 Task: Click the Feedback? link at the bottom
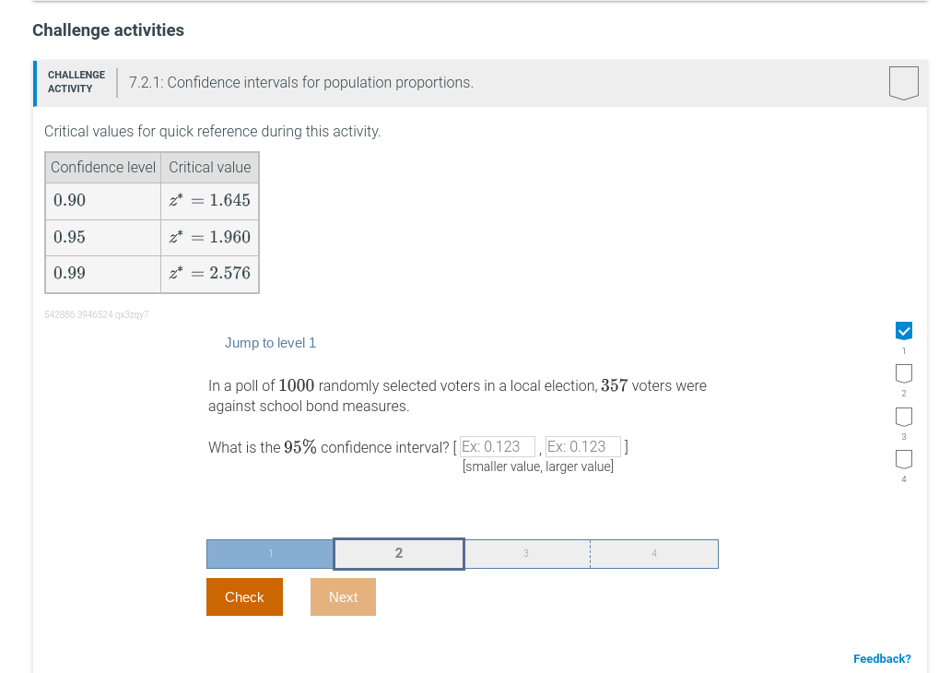tap(881, 658)
